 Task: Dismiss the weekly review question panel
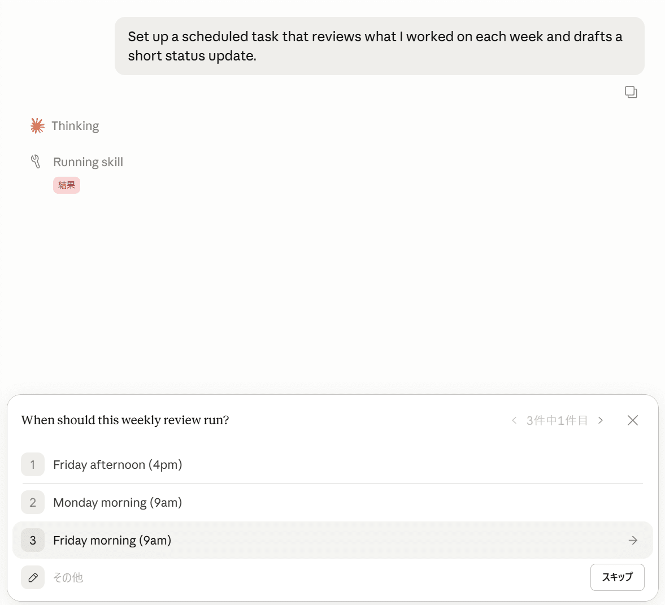coord(632,420)
